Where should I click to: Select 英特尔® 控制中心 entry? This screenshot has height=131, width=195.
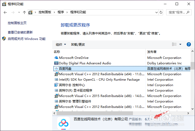(122, 85)
